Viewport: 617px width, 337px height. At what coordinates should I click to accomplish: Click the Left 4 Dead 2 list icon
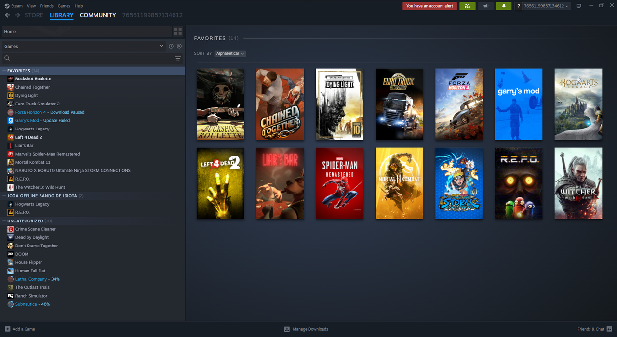11,137
